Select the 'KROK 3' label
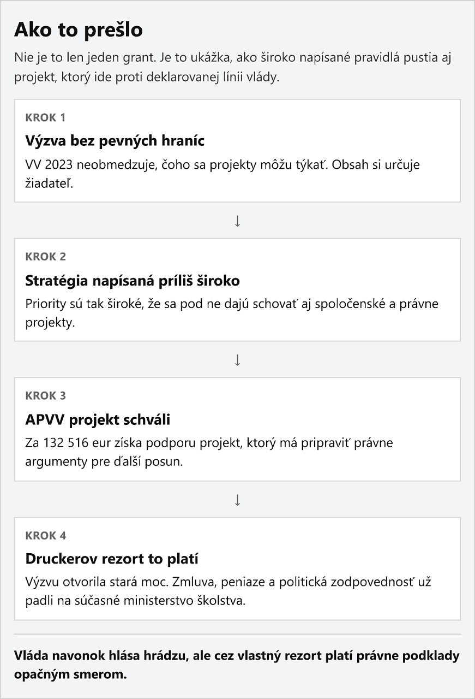The width and height of the screenshot is (475, 699). [45, 396]
